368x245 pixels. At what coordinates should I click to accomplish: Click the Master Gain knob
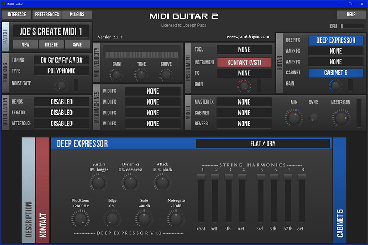[x=341, y=117]
